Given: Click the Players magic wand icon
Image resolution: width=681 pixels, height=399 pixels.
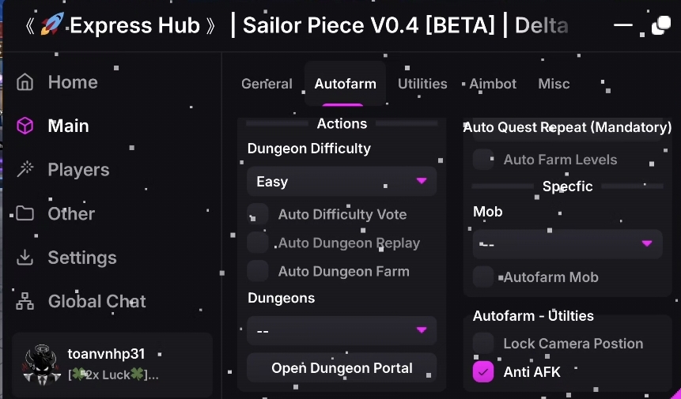Looking at the screenshot, I should 25,170.
